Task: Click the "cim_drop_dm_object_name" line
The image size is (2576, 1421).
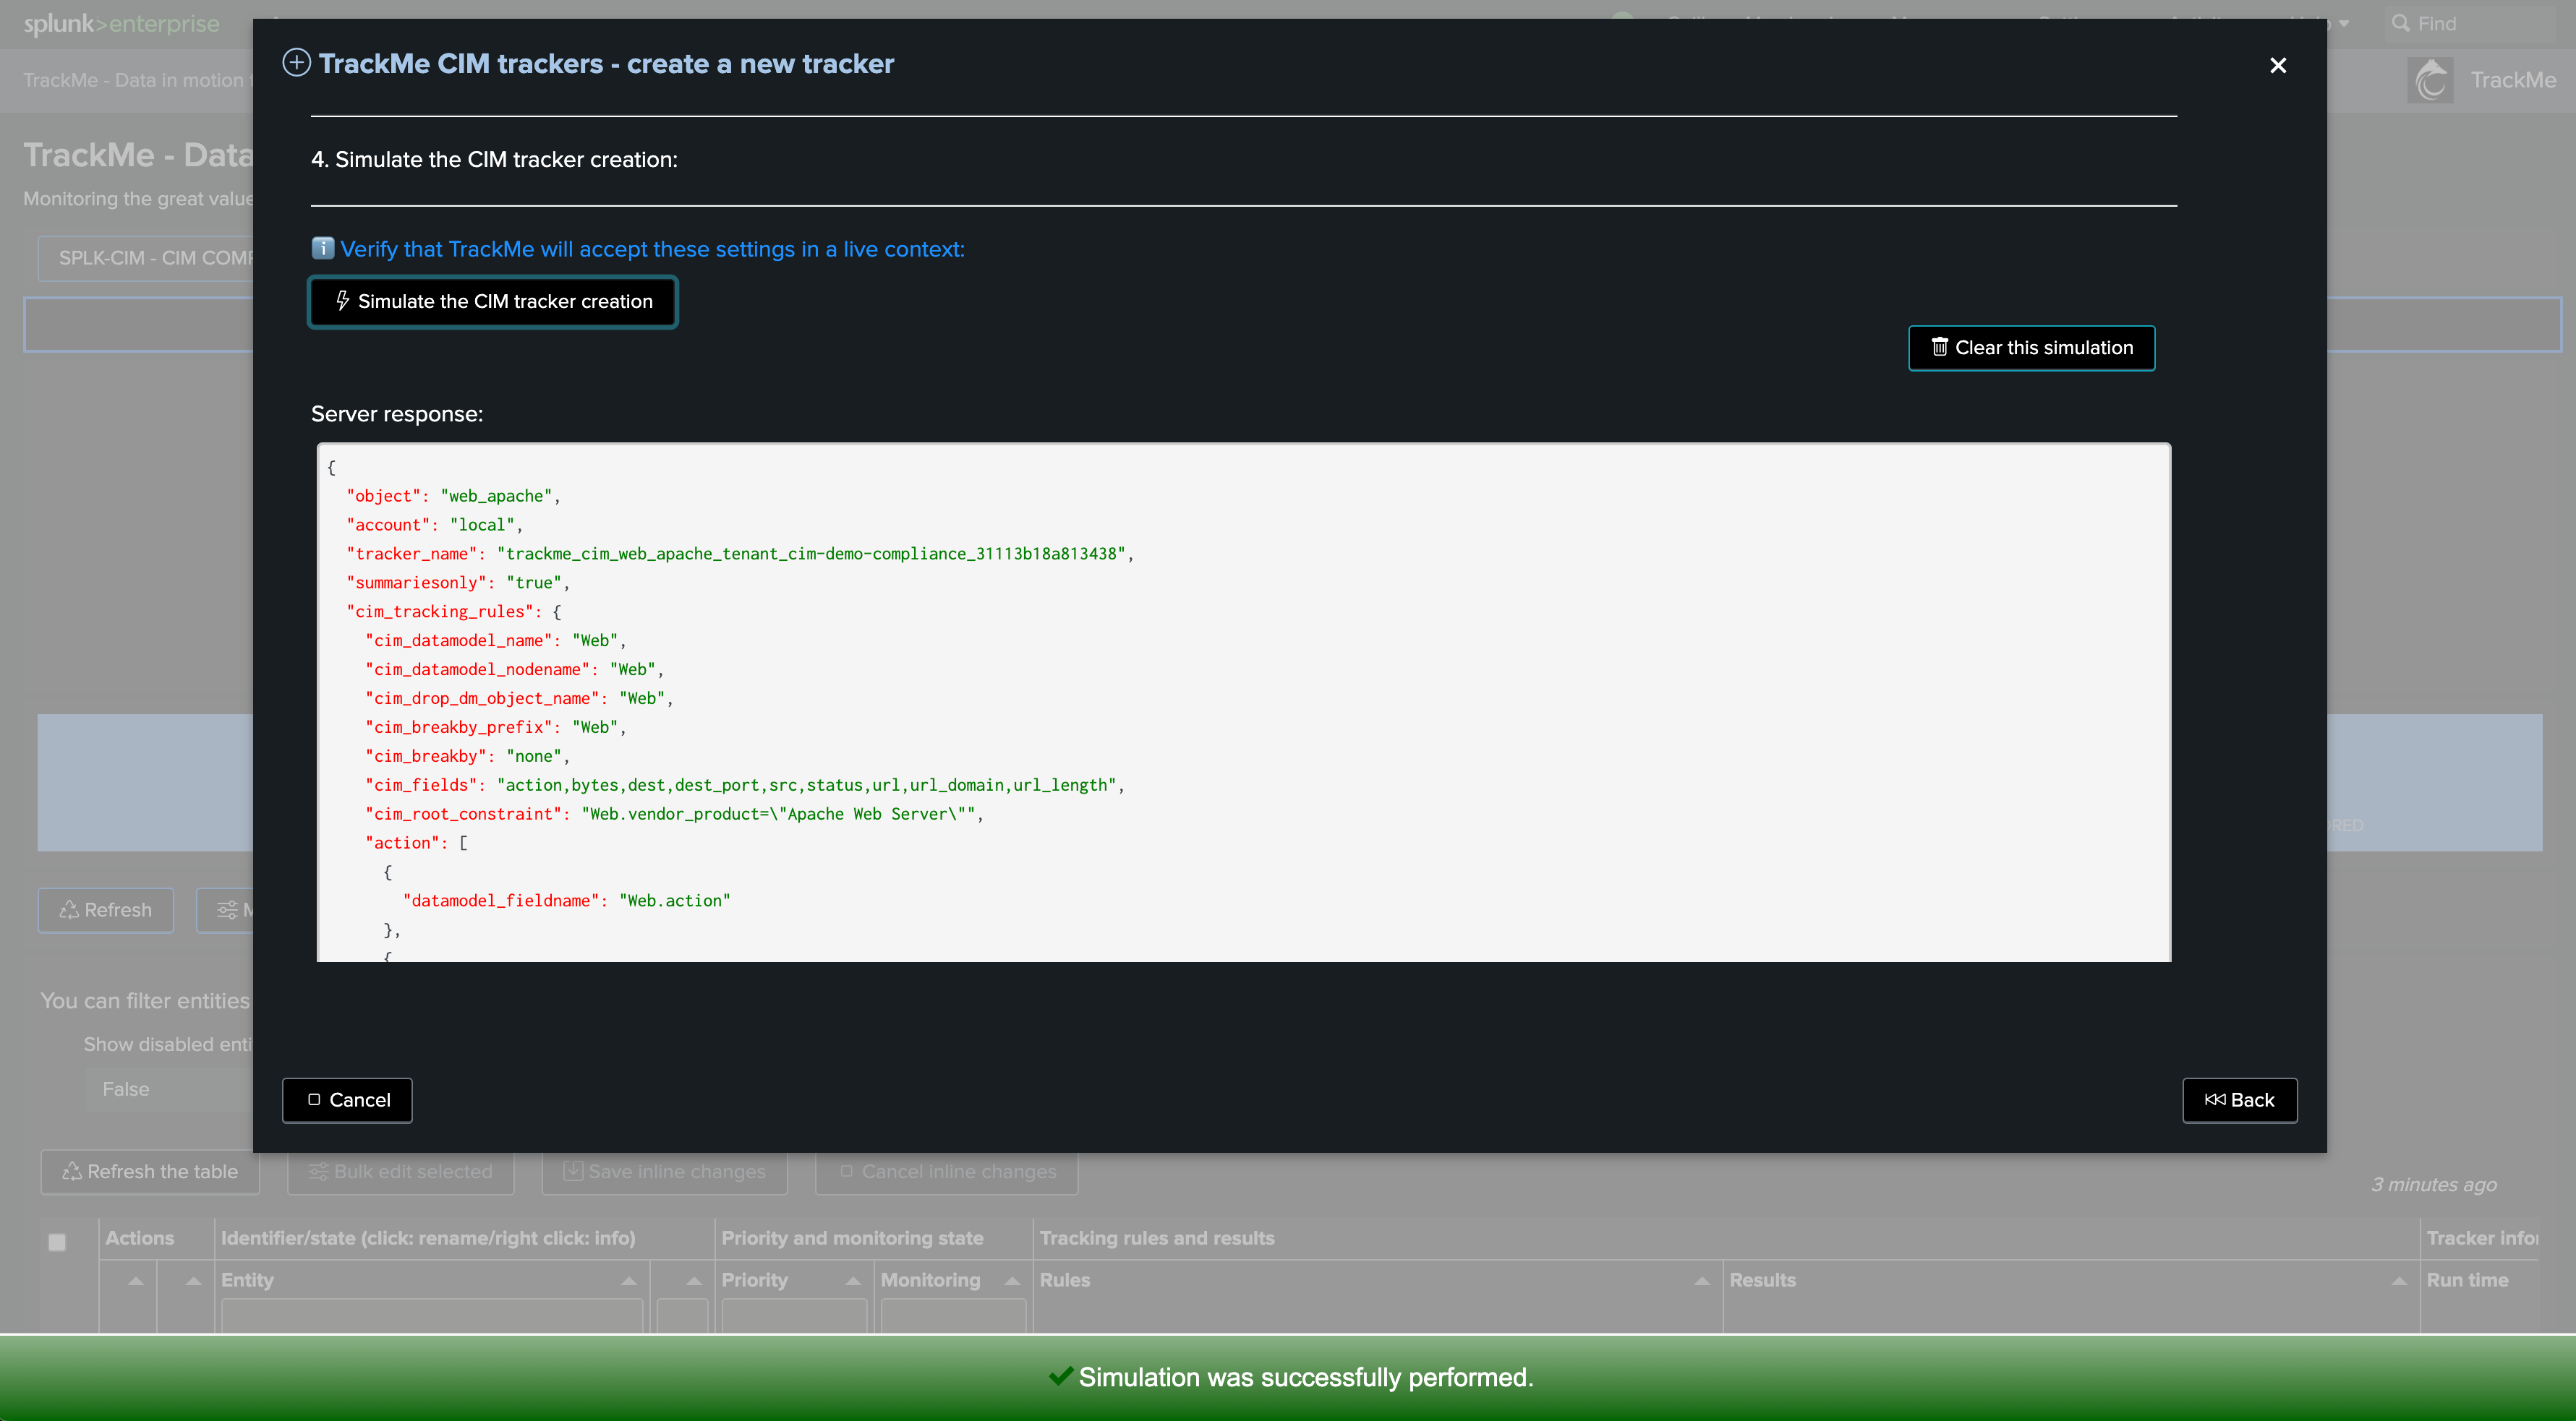Action: [x=519, y=698]
